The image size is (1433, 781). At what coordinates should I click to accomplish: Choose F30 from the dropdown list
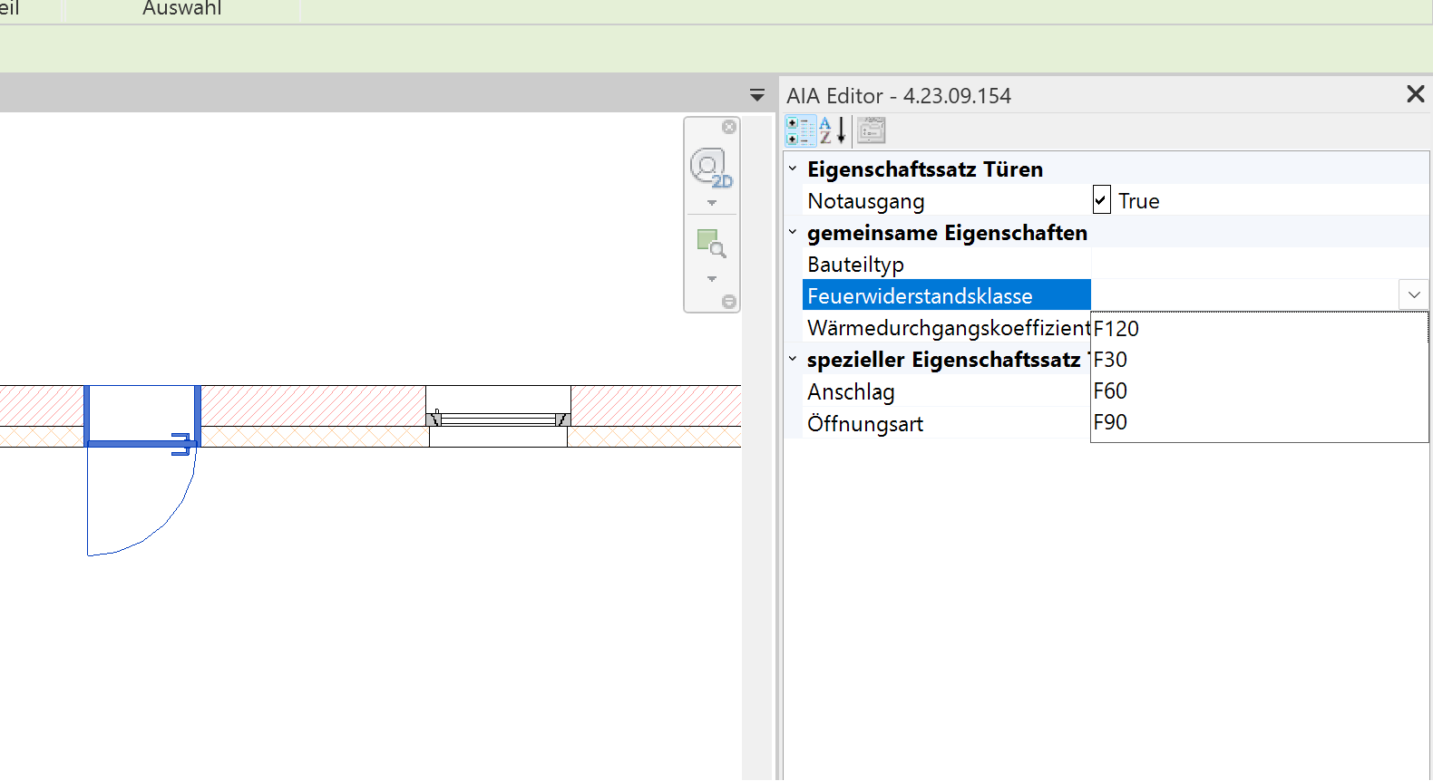(x=1111, y=360)
